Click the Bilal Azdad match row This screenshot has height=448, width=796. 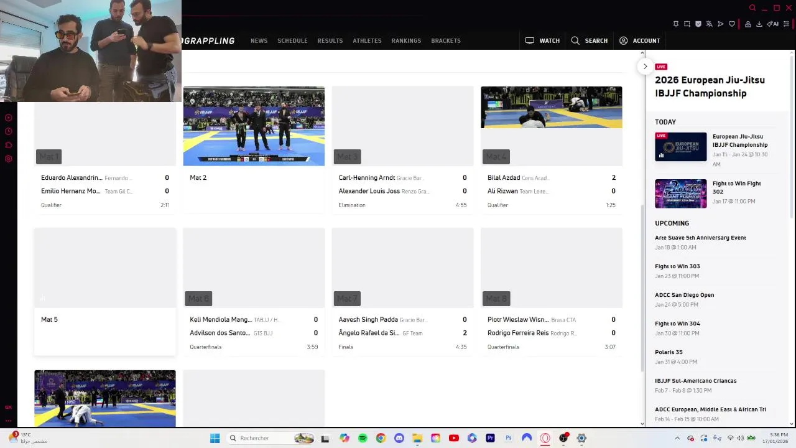point(551,178)
